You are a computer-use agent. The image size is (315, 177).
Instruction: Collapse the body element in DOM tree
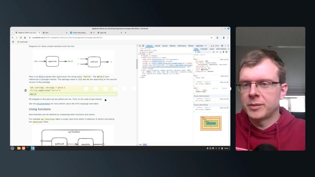tap(140, 54)
